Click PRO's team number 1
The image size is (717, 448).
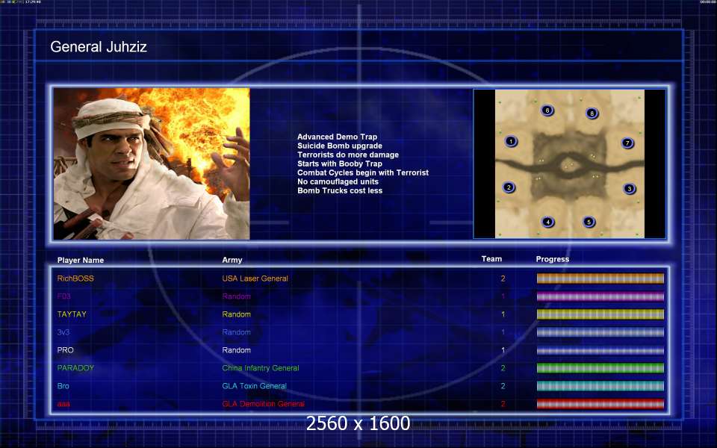pos(503,350)
